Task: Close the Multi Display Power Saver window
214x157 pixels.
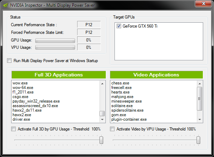Action: 204,3
